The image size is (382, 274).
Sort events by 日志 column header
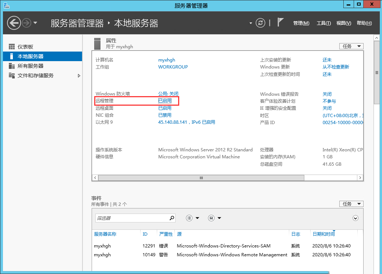tap(296, 234)
